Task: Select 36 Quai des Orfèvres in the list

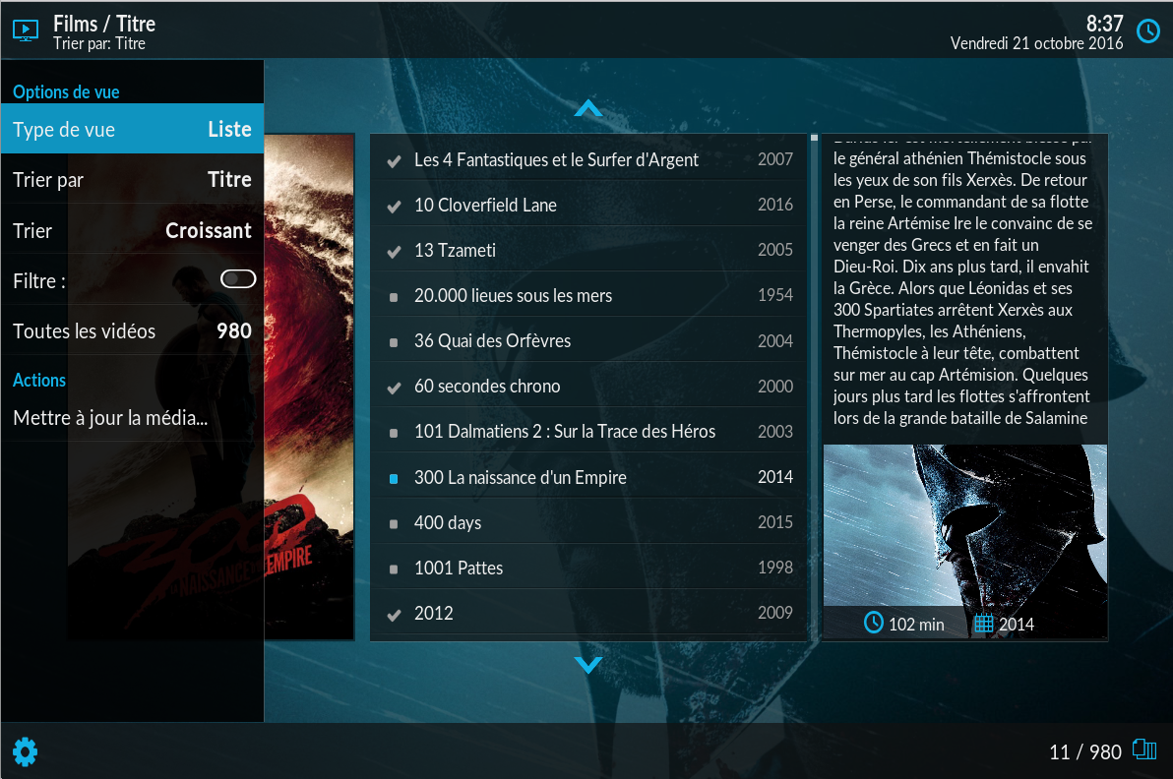Action: 492,341
